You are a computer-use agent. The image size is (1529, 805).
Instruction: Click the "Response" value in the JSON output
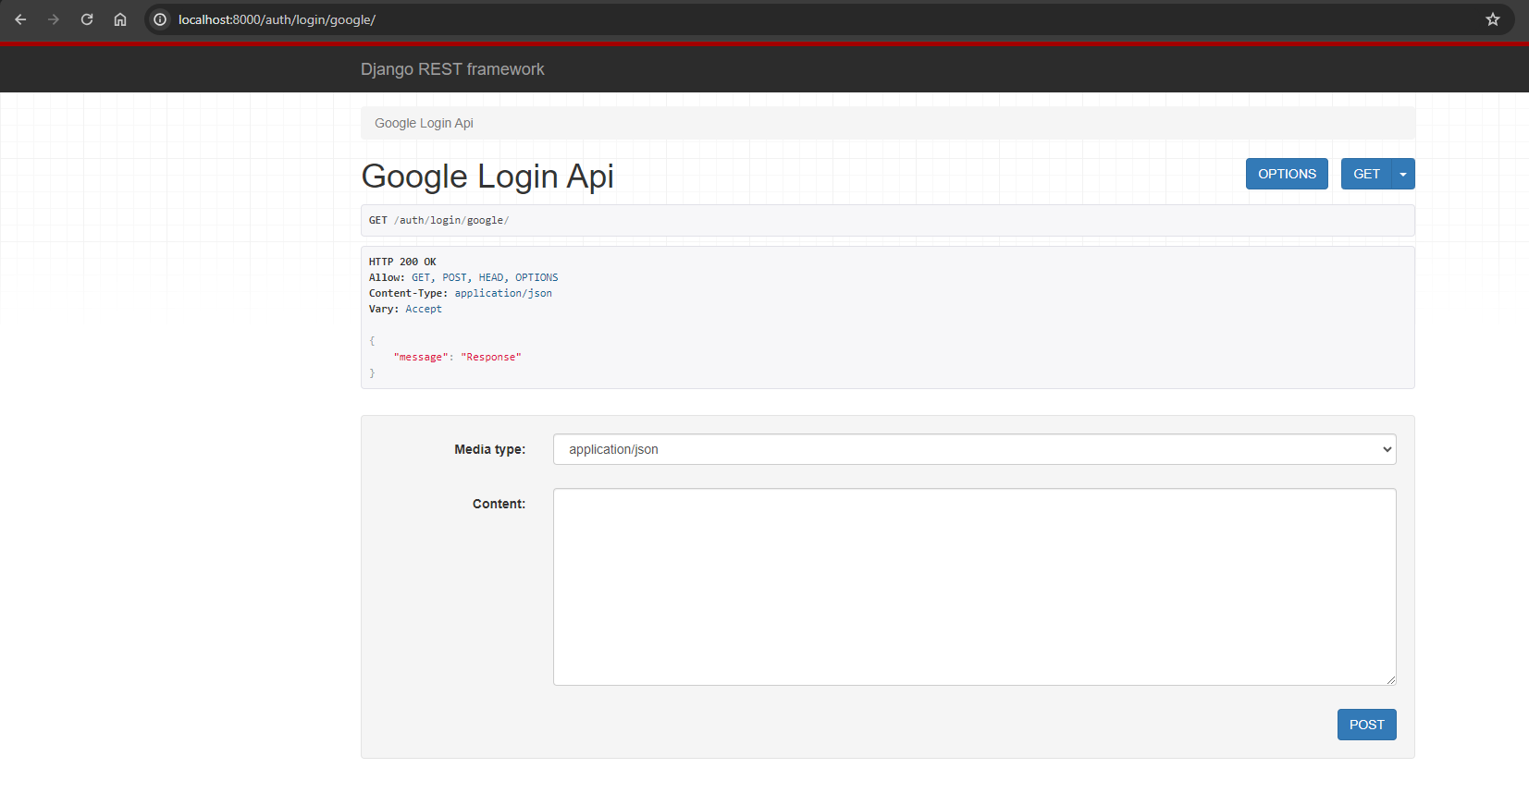pos(491,357)
